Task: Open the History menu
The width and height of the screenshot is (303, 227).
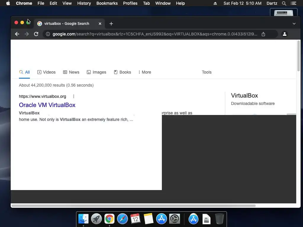Action: point(84,3)
